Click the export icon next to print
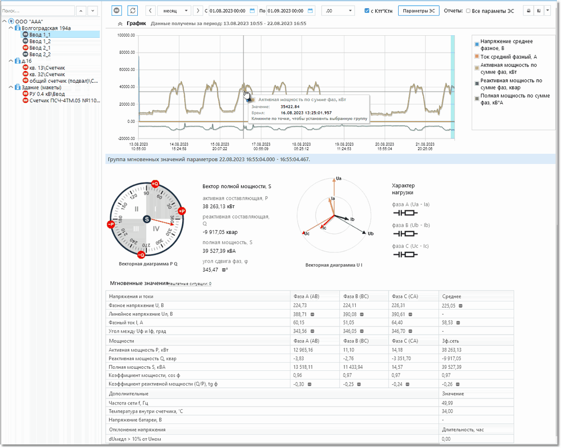The width and height of the screenshot is (561, 448). [x=539, y=11]
